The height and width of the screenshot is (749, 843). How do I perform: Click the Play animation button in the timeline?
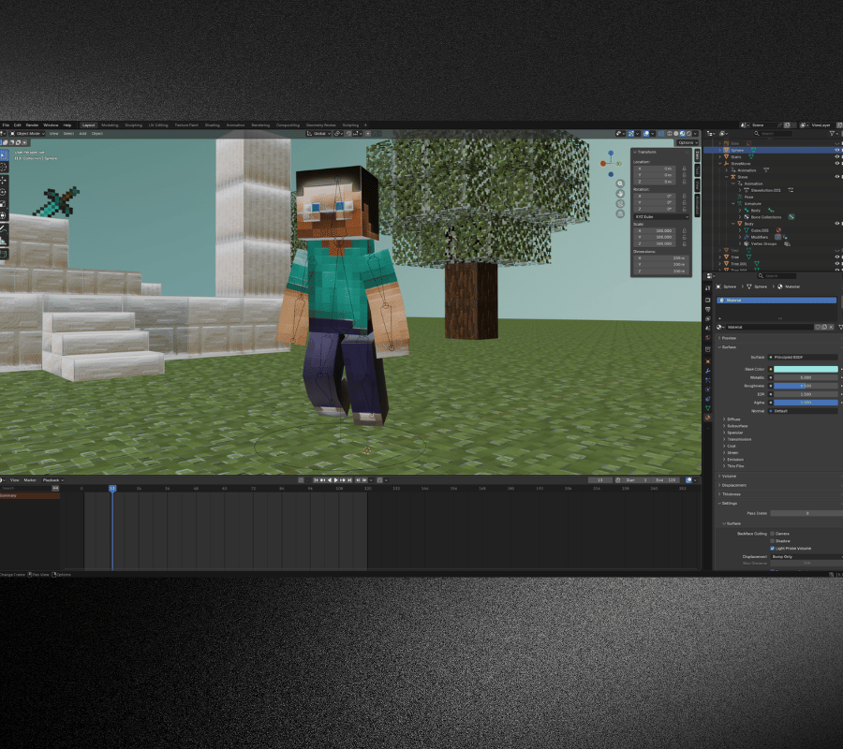coord(336,479)
